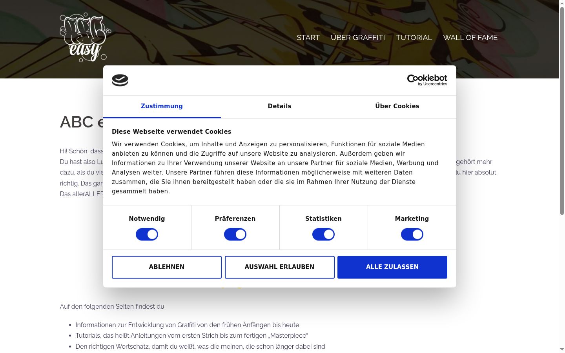Reject cookies with the Ablehnen button

(x=167, y=267)
